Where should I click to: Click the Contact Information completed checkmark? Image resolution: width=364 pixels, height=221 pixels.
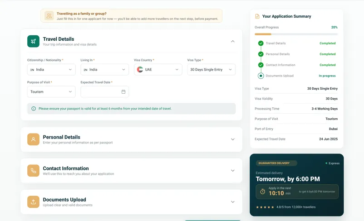coord(261,65)
